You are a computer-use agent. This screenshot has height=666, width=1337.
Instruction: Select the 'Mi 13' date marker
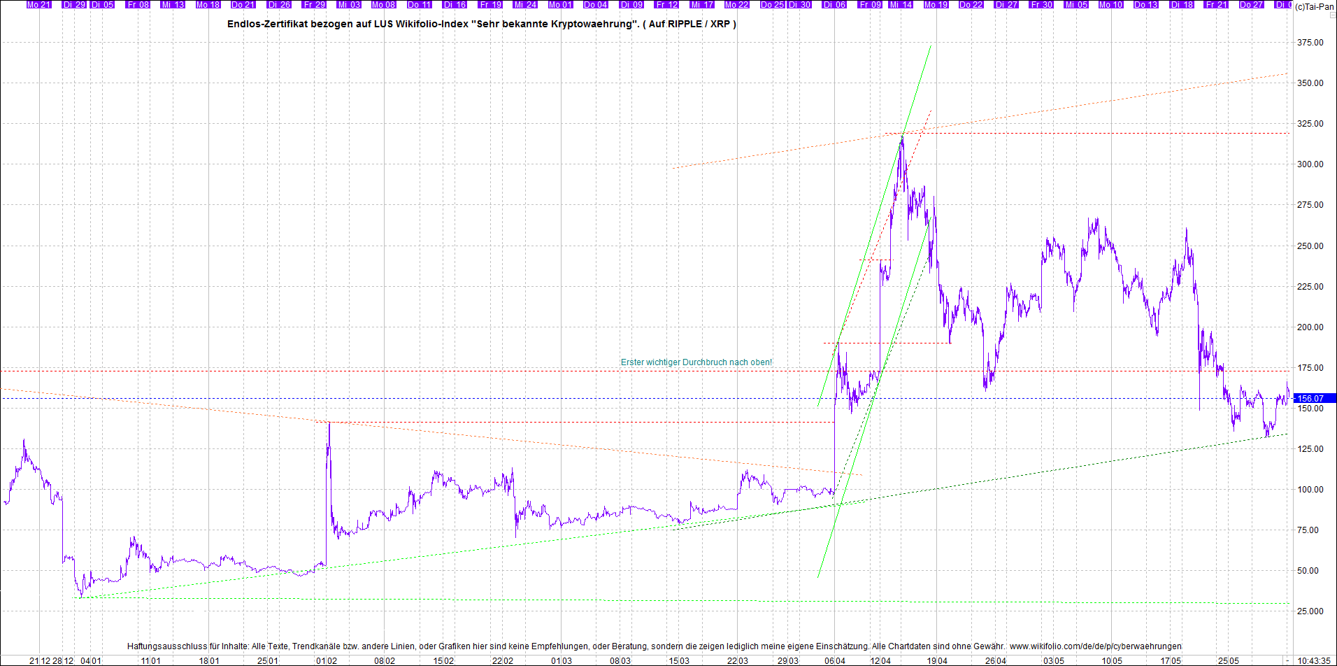pos(173,4)
